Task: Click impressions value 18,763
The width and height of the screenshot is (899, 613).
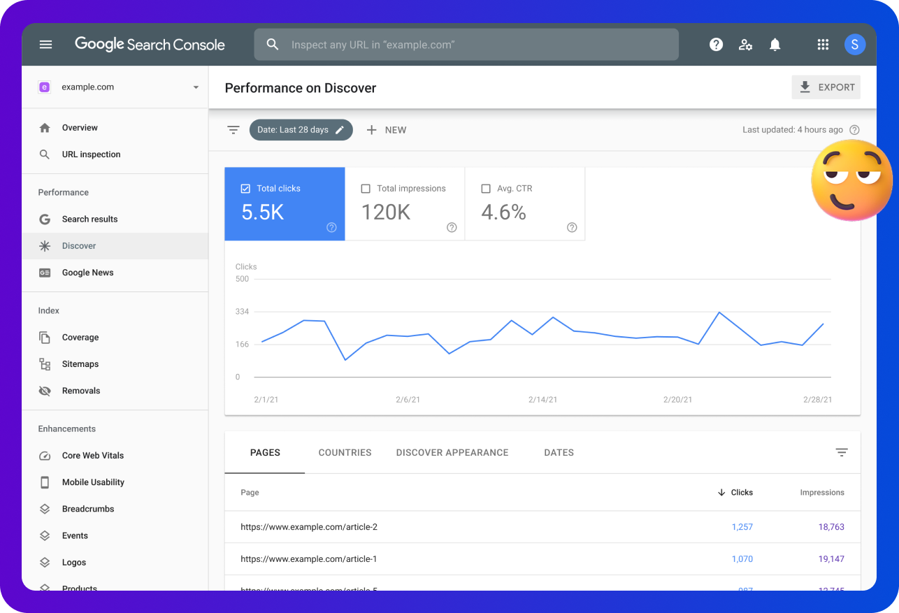Action: click(831, 527)
